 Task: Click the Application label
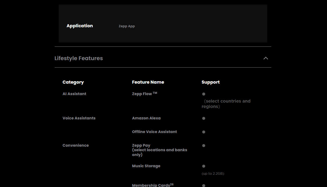(80, 26)
